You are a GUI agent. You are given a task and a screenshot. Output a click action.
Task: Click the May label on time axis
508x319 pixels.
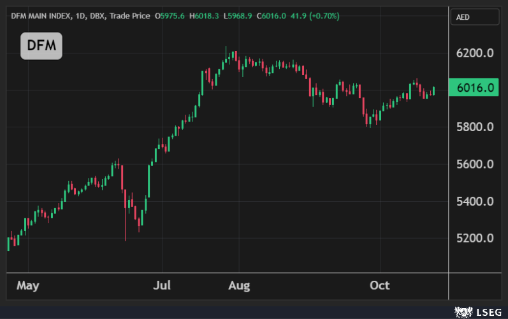tap(27, 285)
